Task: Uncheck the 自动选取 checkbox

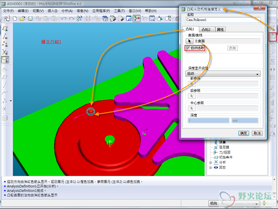Action: [x=188, y=48]
